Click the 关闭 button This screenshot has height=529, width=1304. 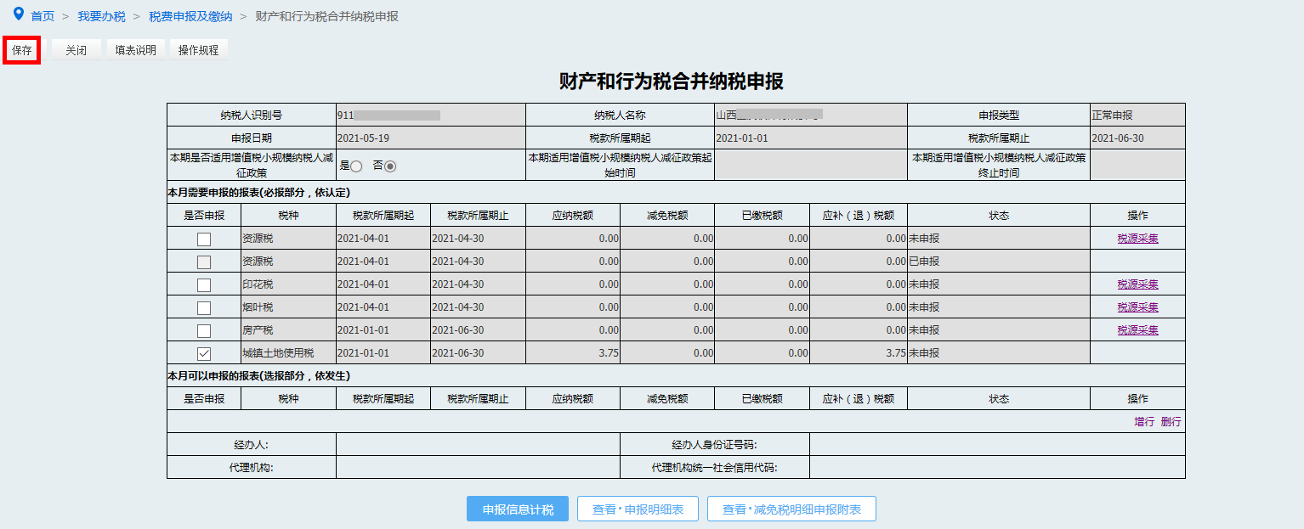77,50
